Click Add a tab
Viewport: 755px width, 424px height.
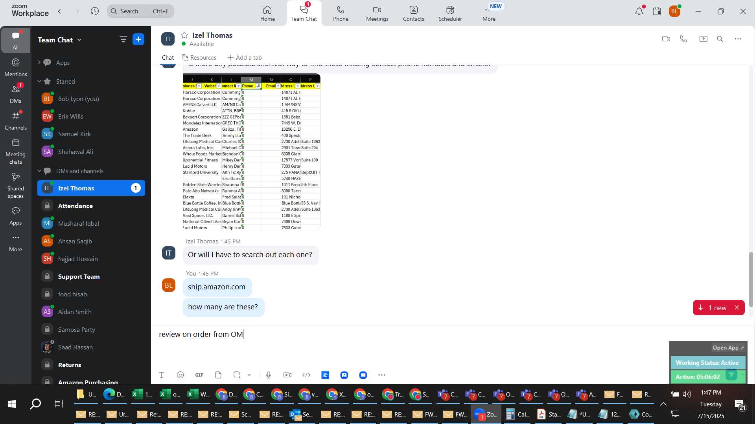245,58
